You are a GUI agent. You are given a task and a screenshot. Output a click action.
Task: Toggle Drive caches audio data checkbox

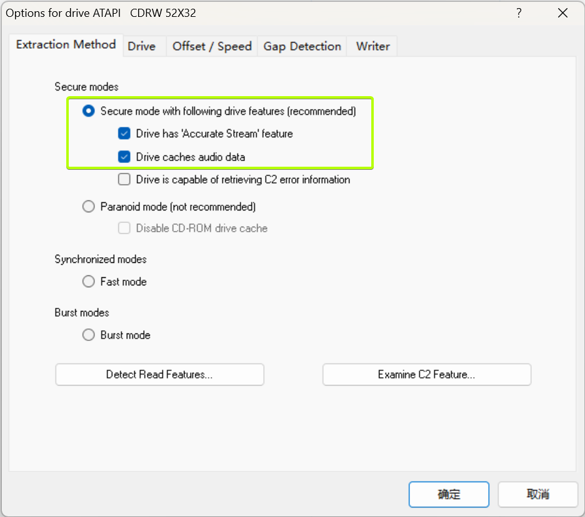click(124, 157)
